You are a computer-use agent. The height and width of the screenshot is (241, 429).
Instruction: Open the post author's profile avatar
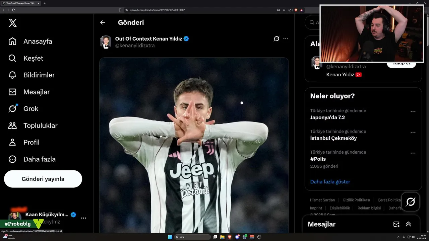click(x=106, y=42)
